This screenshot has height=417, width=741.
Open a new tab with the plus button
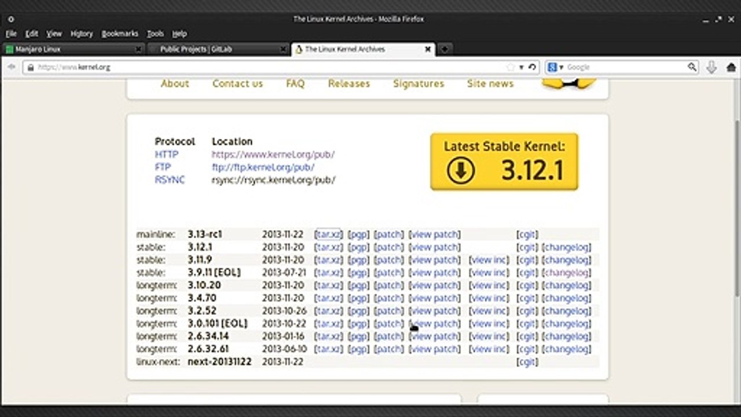point(445,49)
